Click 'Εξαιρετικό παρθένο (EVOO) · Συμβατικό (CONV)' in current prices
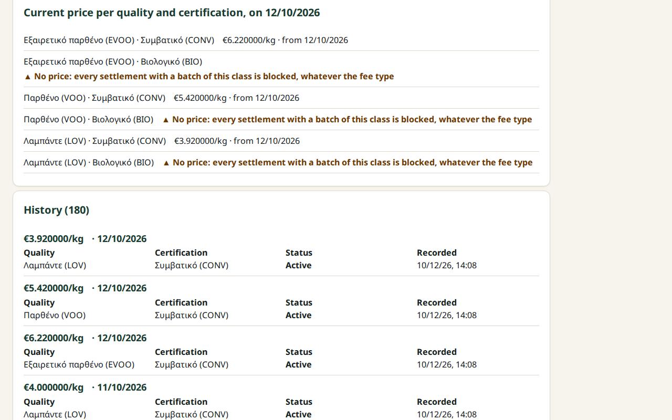 119,40
